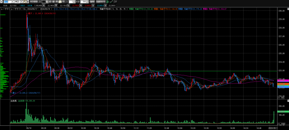The image size is (289, 130).
Task: Click the line chart drawing icon
Action: point(112,2)
